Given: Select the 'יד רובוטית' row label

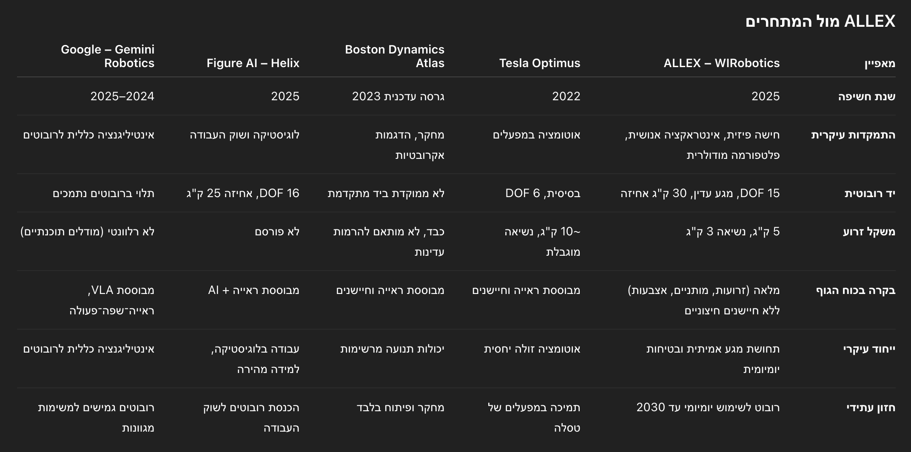Looking at the screenshot, I should coord(869,193).
